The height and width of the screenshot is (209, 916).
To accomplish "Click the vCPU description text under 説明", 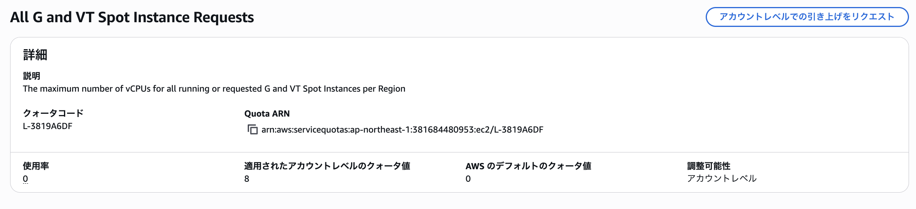I will coord(214,89).
